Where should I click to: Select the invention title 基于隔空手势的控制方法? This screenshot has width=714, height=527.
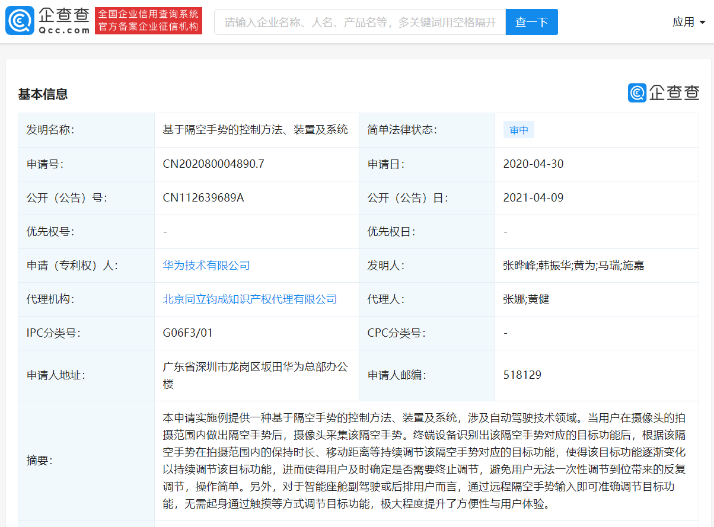pos(255,130)
